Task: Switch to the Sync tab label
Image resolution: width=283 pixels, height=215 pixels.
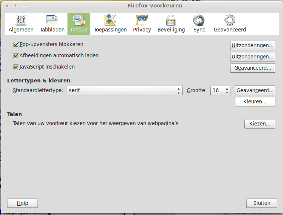Action: [199, 30]
